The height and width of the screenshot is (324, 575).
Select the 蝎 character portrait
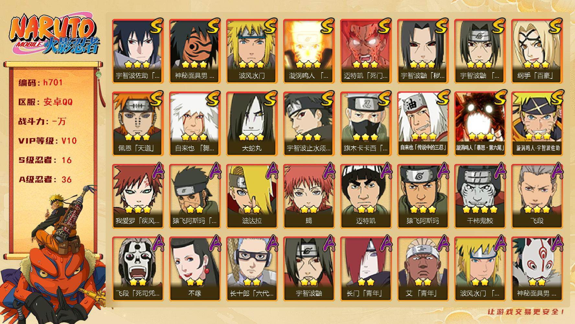click(x=309, y=196)
